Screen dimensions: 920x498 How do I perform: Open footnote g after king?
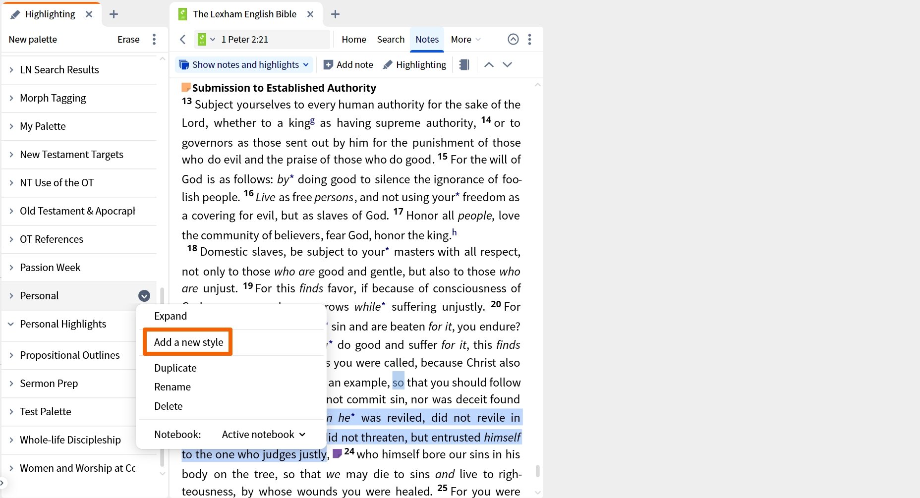(x=313, y=120)
